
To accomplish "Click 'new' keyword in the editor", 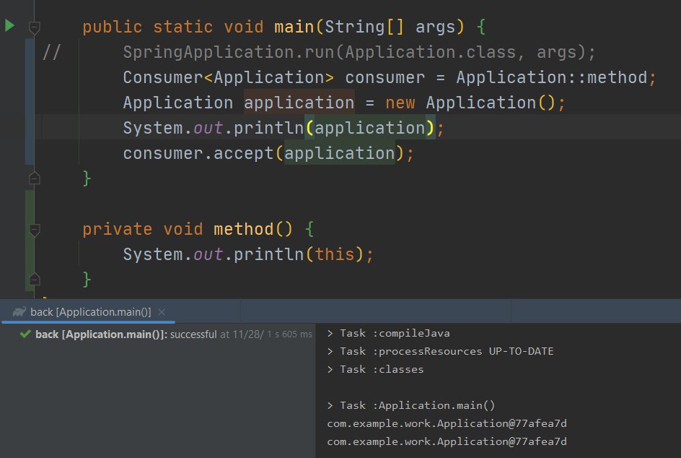I will pyautogui.click(x=400, y=103).
